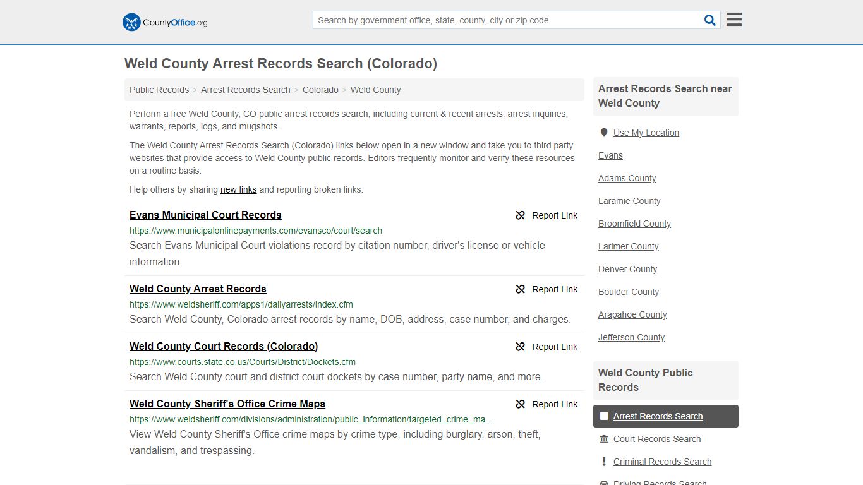This screenshot has width=863, height=485.
Task: Select Use My Location
Action: [x=646, y=133]
